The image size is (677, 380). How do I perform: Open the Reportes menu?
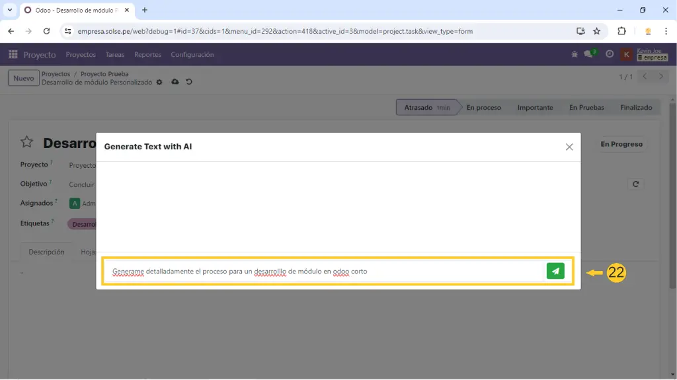pyautogui.click(x=147, y=55)
